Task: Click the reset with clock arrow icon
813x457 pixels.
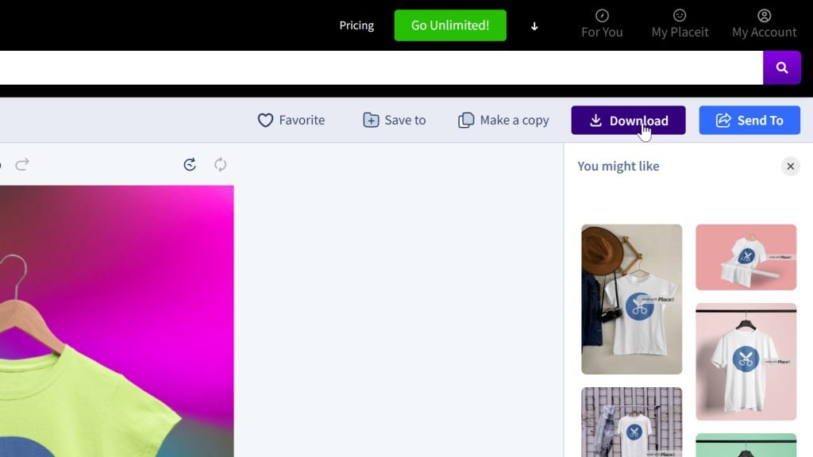Action: point(190,165)
